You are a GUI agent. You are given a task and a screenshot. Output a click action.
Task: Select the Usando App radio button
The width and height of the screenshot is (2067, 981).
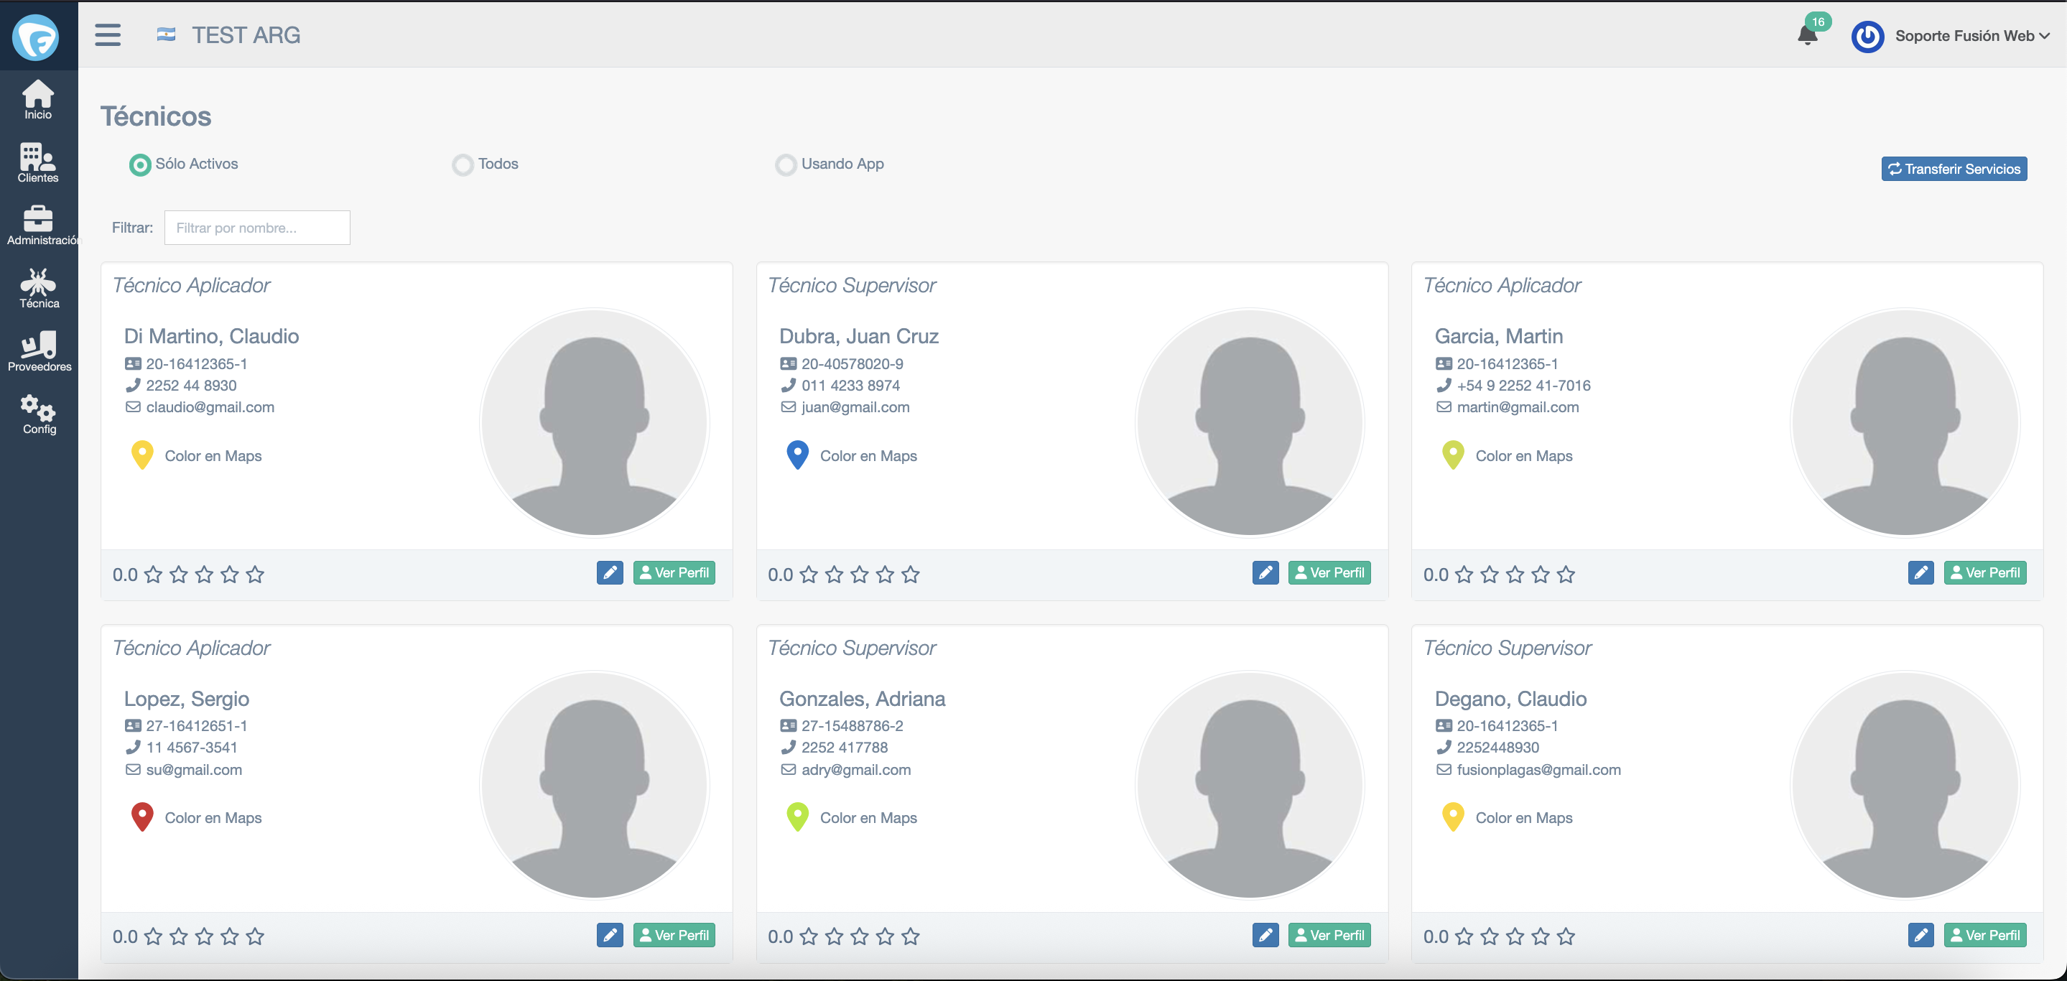786,164
